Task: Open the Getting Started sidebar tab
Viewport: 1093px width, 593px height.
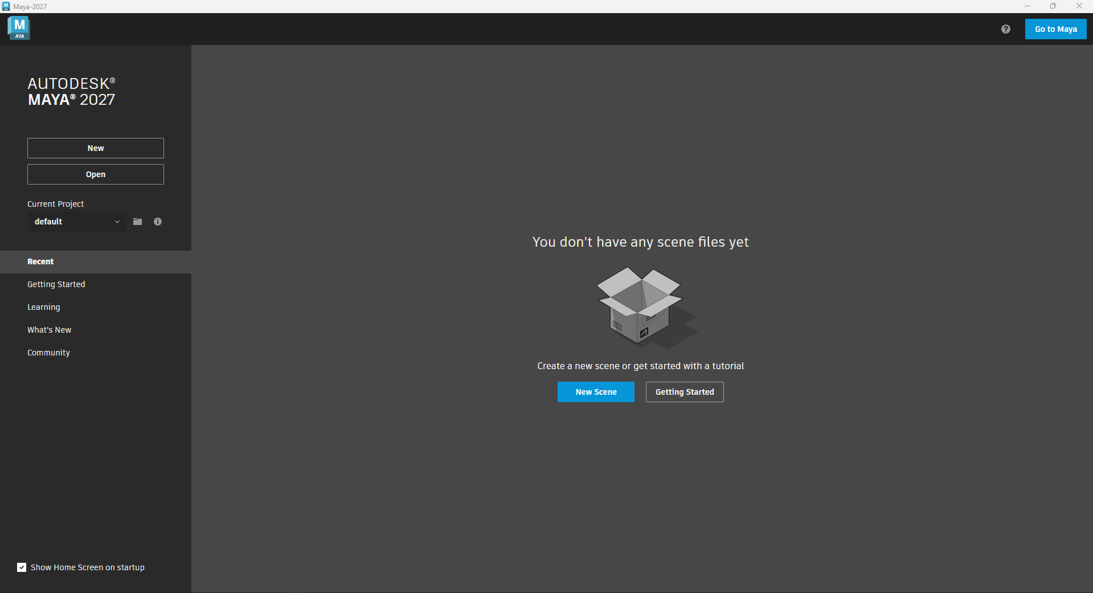Action: click(96, 284)
